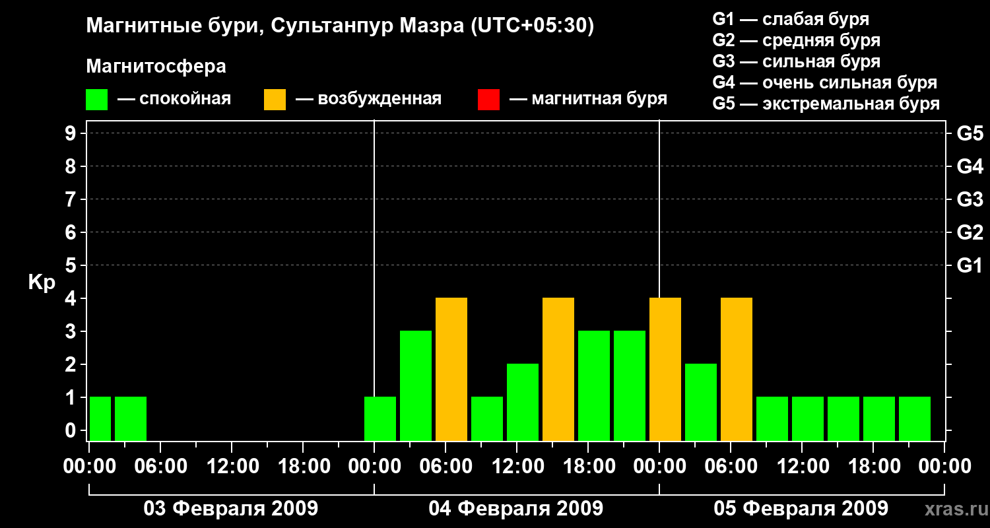Click the green Kp 1 bar at 09:00 04 Февраля
This screenshot has height=528, width=990.
tap(487, 419)
